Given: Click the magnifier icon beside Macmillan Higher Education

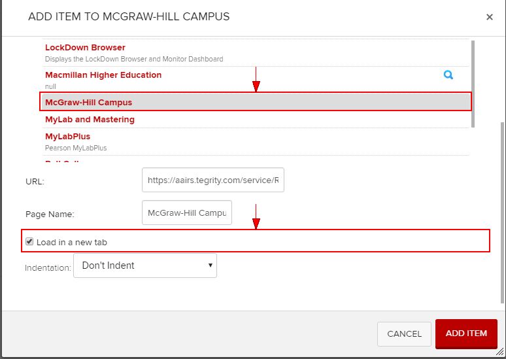Looking at the screenshot, I should 448,75.
